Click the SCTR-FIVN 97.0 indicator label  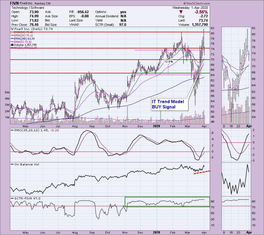pos(28,198)
